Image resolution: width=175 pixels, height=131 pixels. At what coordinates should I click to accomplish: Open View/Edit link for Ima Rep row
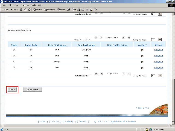click(x=158, y=56)
